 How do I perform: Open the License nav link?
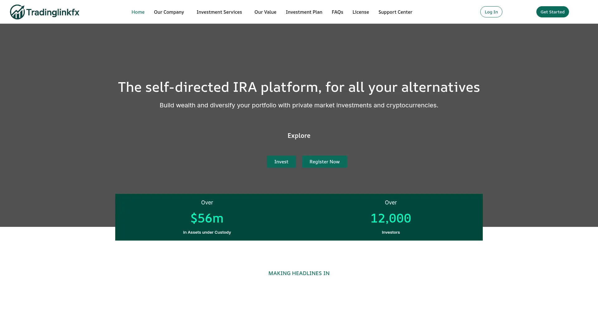point(360,12)
